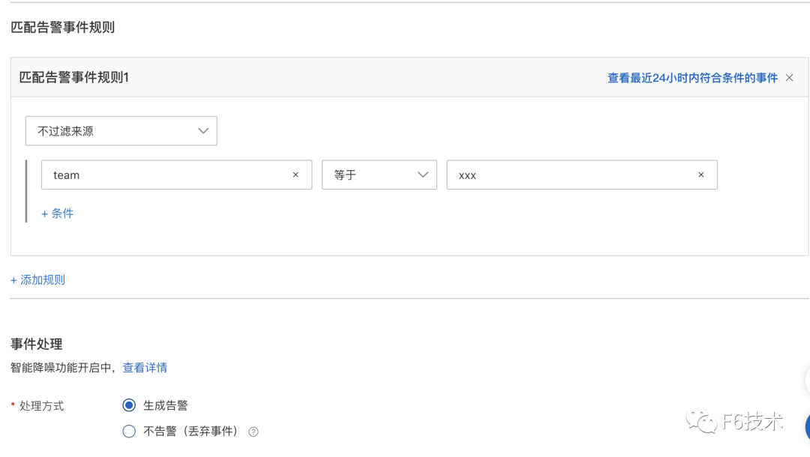Click the chevron arrow in 不过滤来源 box
The height and width of the screenshot is (457, 810).
pyautogui.click(x=203, y=131)
